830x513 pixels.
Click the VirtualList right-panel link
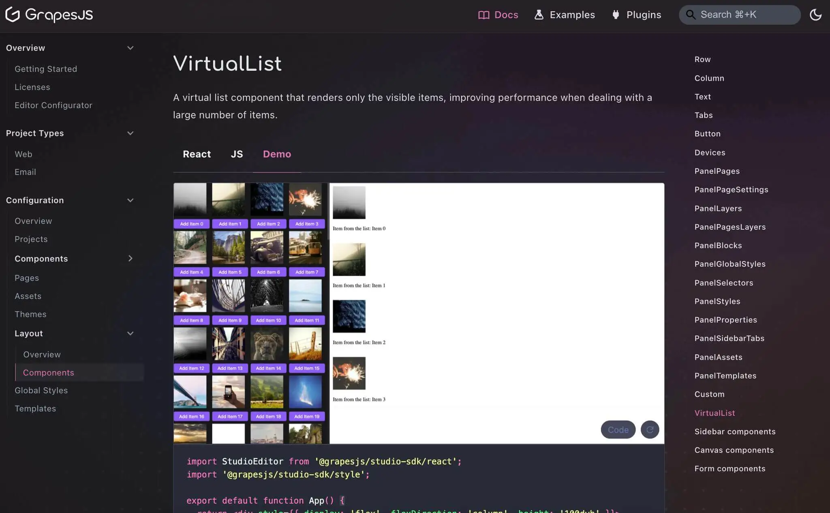[714, 413]
